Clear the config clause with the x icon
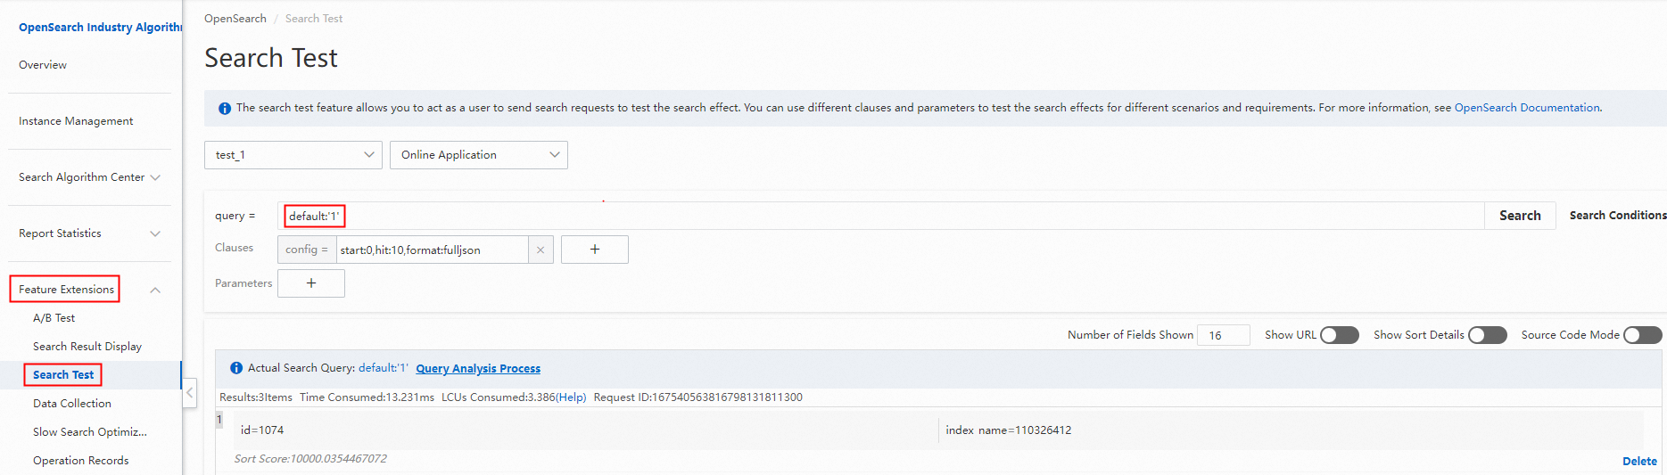The height and width of the screenshot is (475, 1667). click(541, 250)
